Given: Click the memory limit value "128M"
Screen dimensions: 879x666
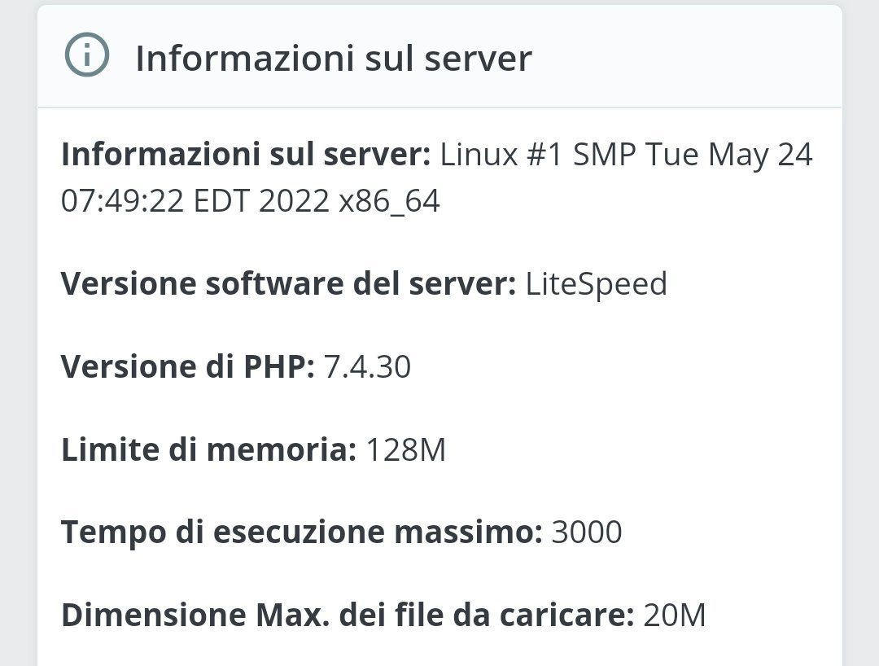Looking at the screenshot, I should 406,450.
